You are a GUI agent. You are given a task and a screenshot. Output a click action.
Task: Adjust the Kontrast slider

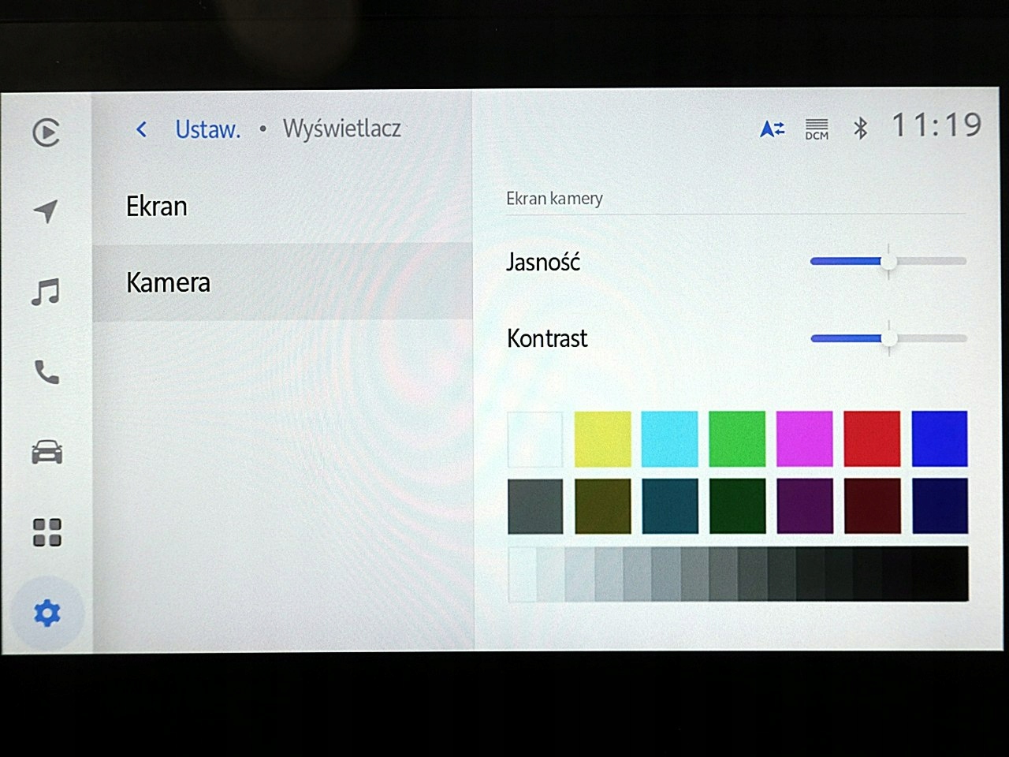[x=888, y=338]
